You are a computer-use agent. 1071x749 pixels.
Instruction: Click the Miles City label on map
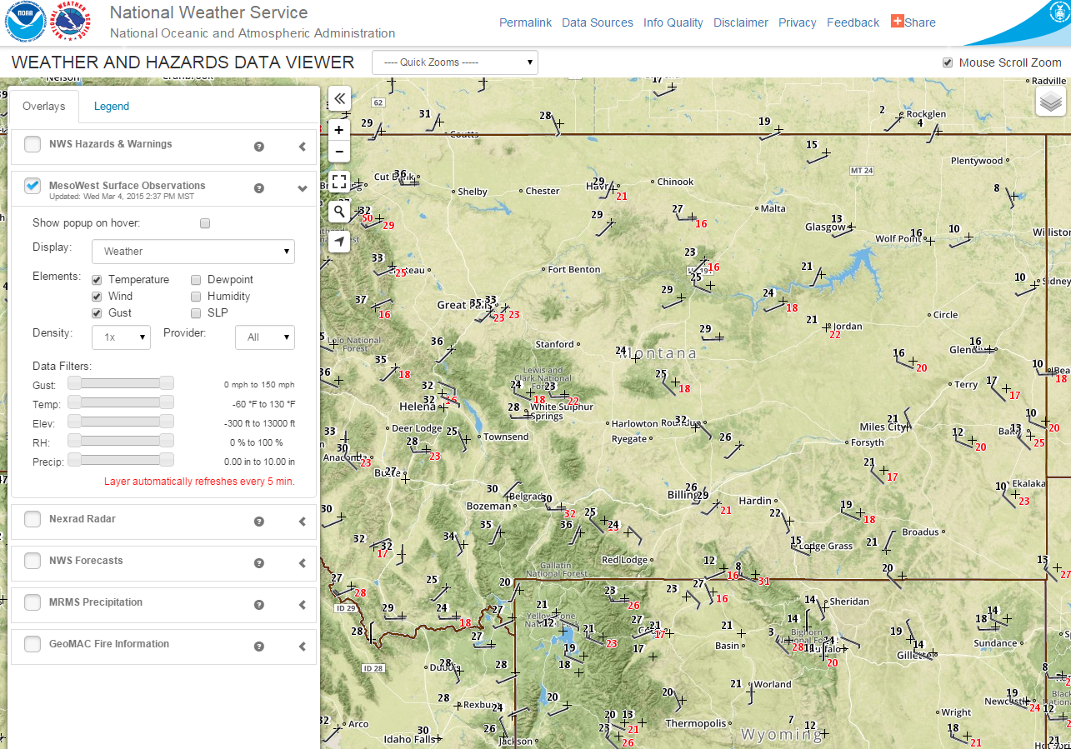[x=883, y=427]
